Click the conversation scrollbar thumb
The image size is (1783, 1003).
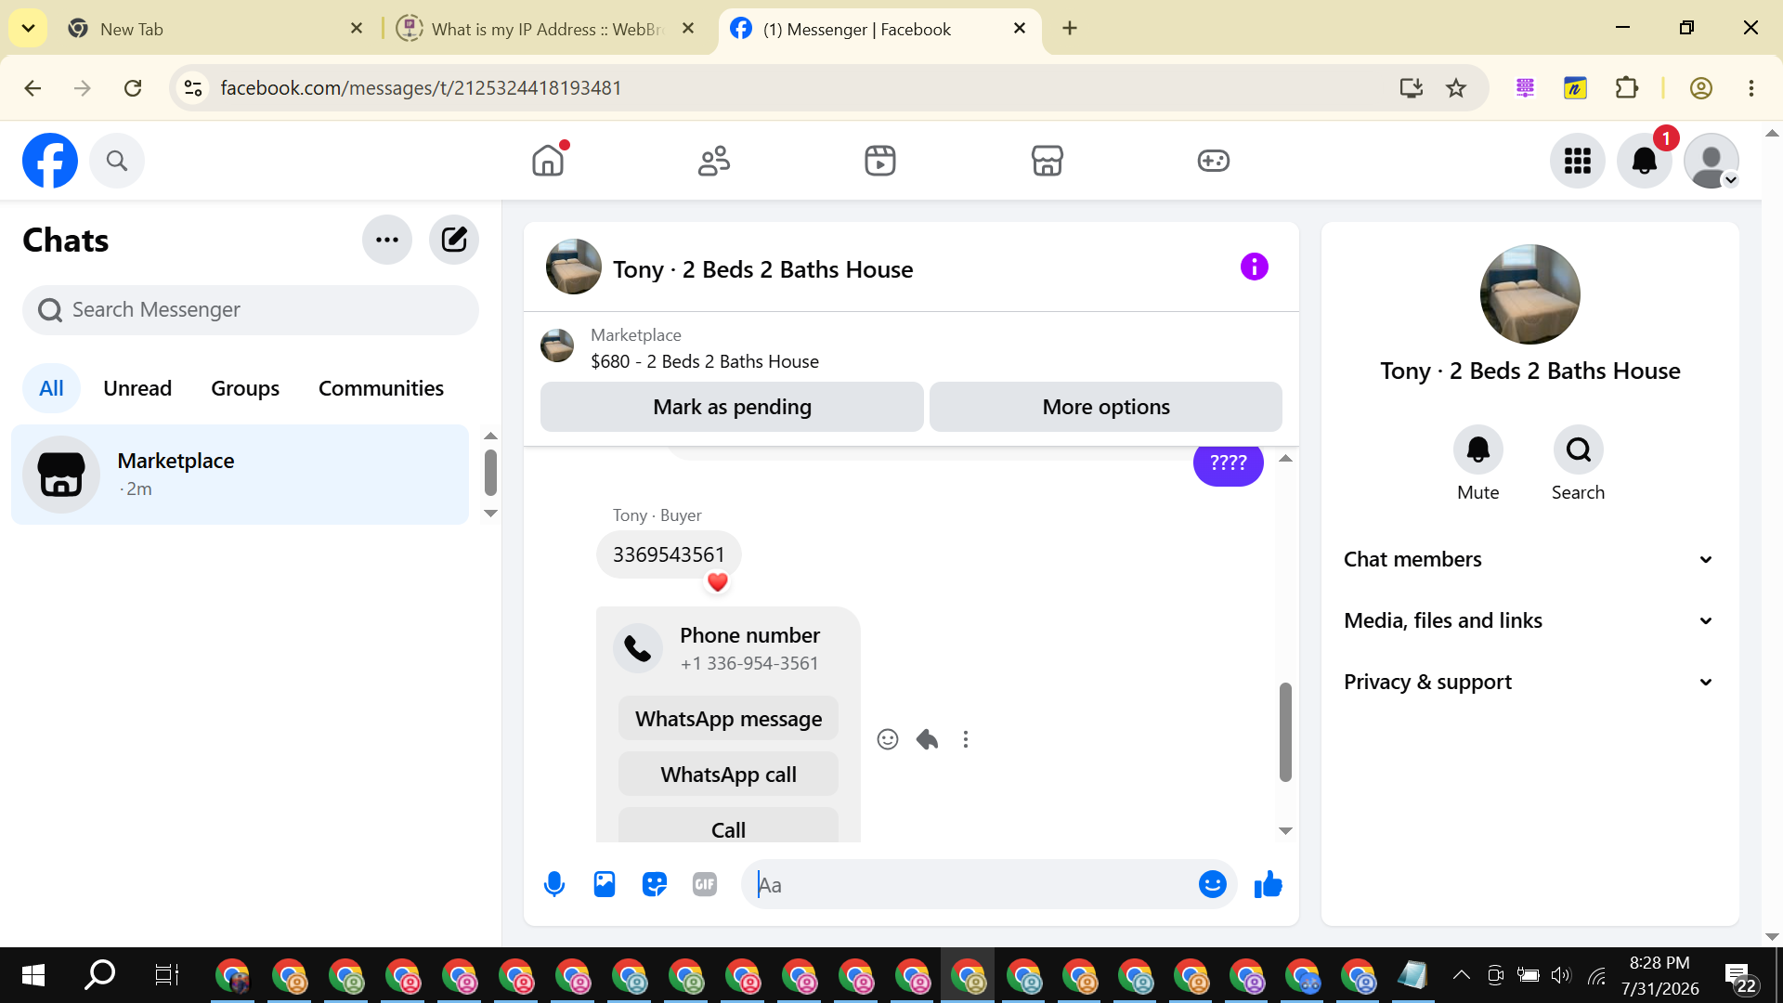tap(1285, 732)
